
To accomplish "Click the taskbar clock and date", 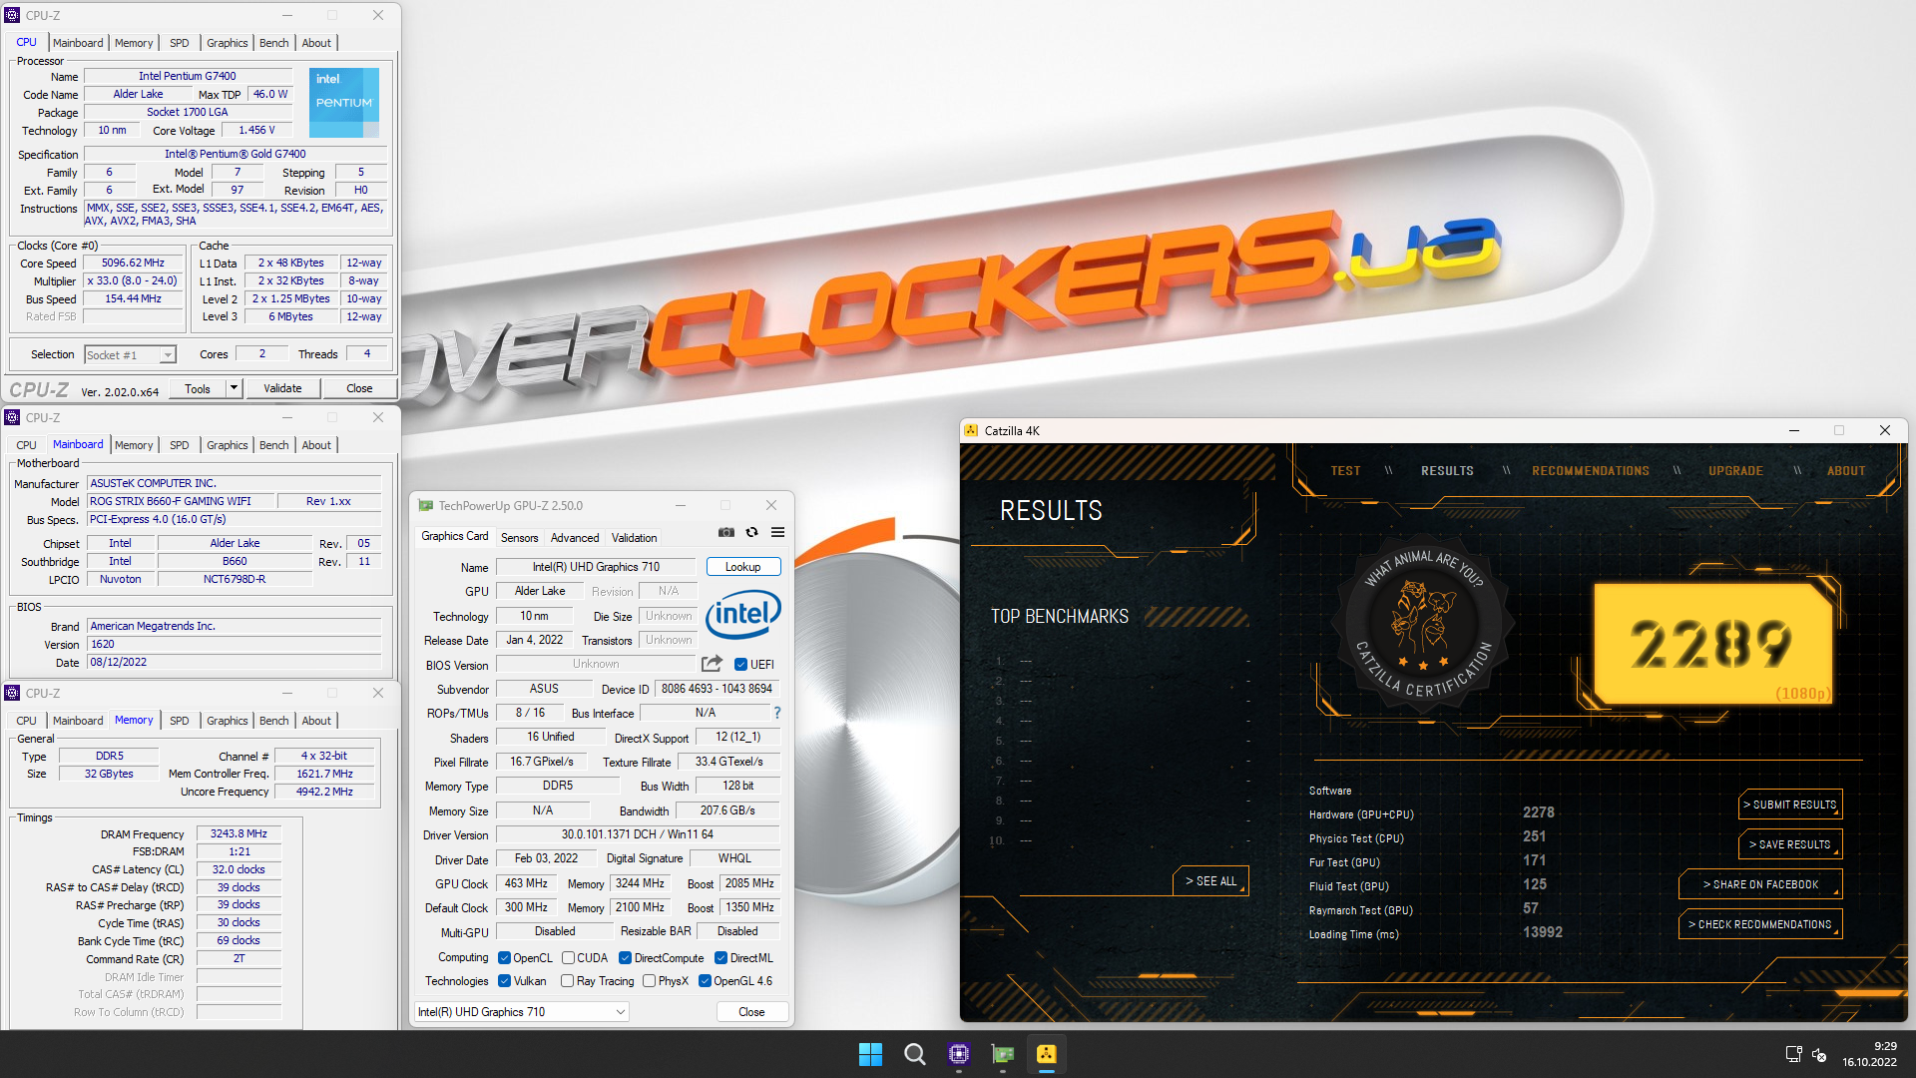I will pyautogui.click(x=1869, y=1054).
